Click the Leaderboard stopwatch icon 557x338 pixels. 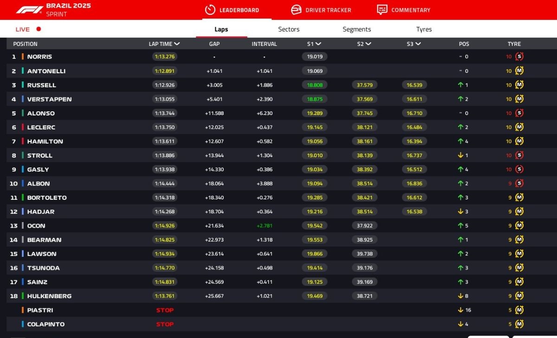point(210,10)
